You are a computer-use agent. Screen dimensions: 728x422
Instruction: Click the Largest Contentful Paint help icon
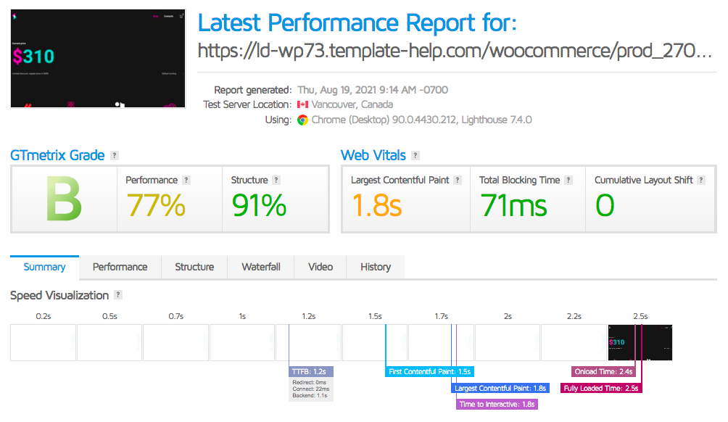tap(458, 181)
